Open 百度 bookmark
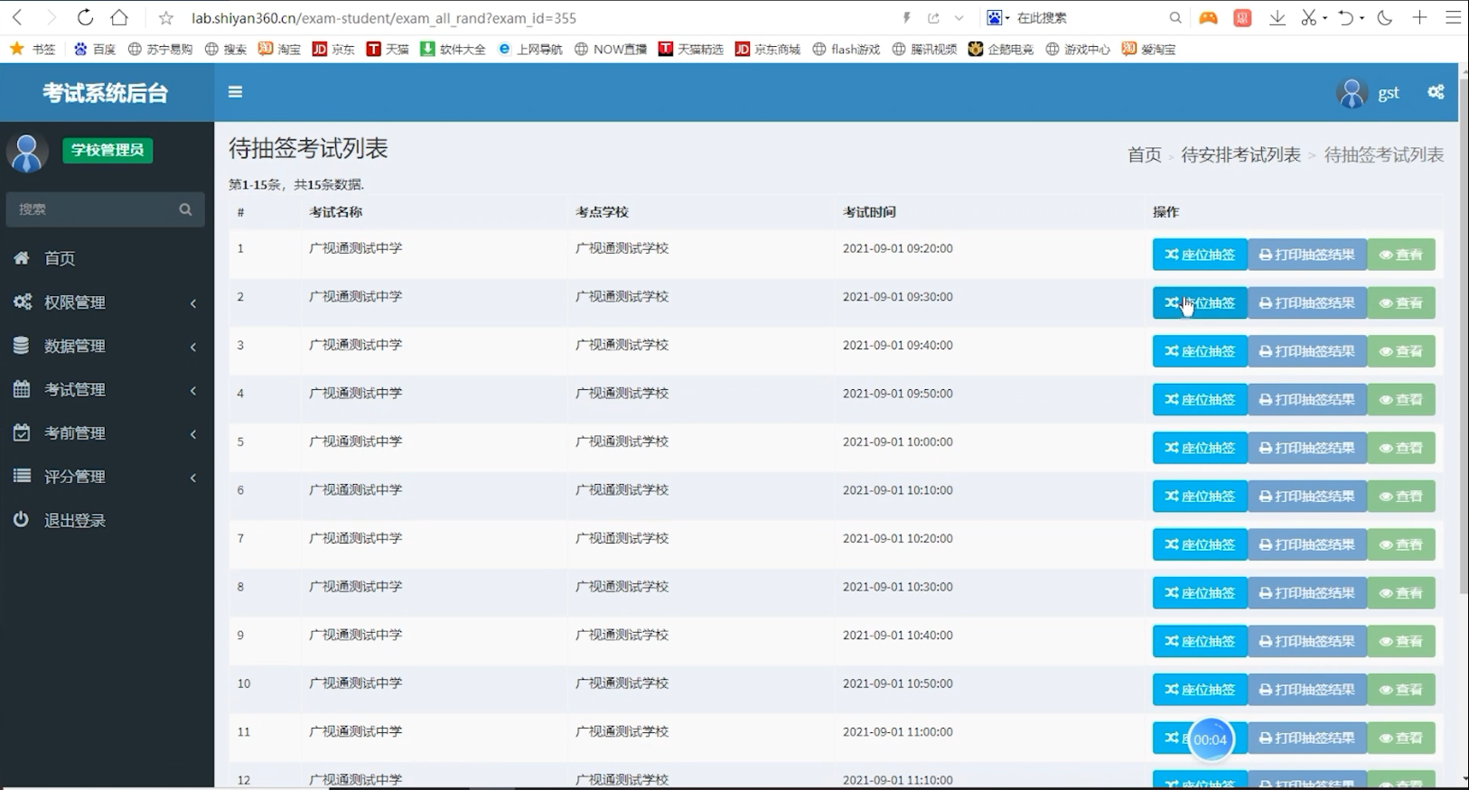Screen dimensions: 1469x790 point(95,50)
